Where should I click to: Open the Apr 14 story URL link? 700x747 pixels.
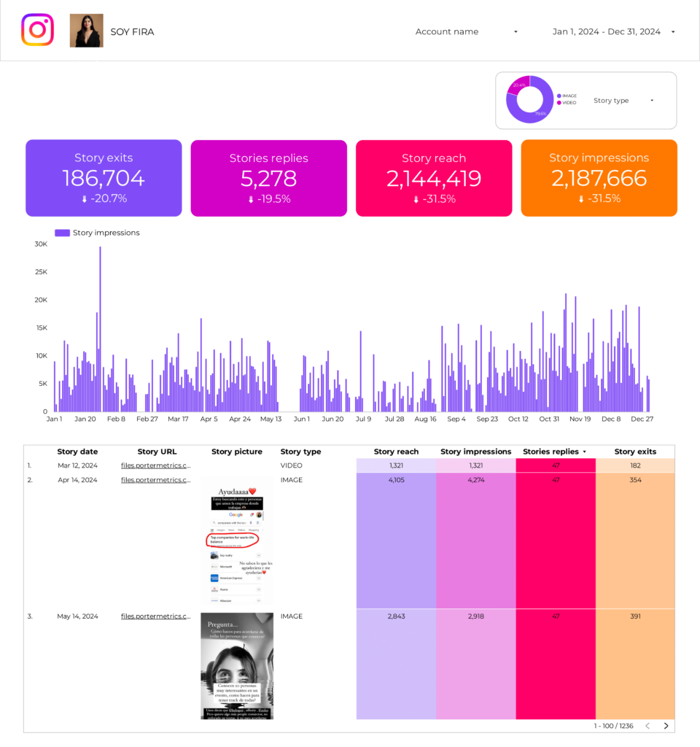tap(156, 480)
